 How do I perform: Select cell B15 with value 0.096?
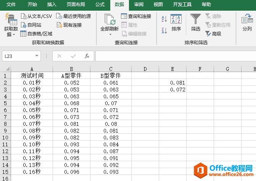pos(71,172)
